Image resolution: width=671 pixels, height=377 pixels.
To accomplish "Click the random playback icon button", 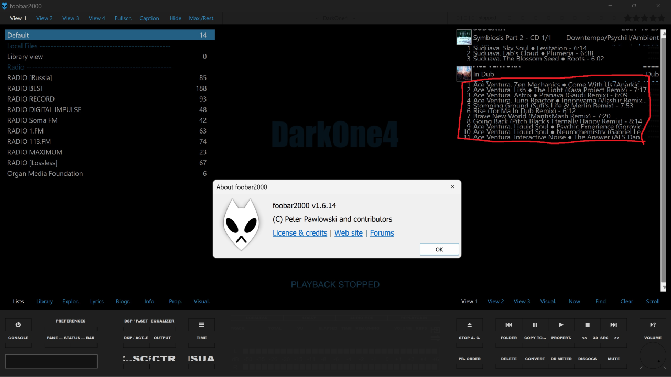I will (653, 325).
